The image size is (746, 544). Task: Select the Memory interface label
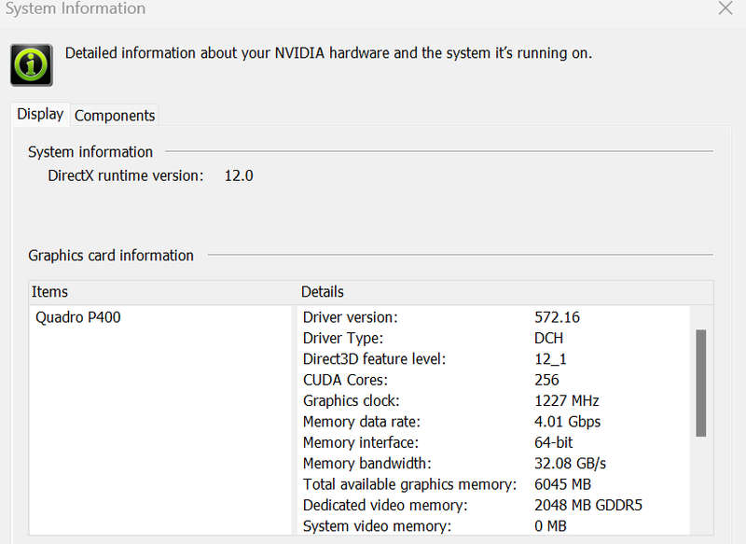click(361, 442)
